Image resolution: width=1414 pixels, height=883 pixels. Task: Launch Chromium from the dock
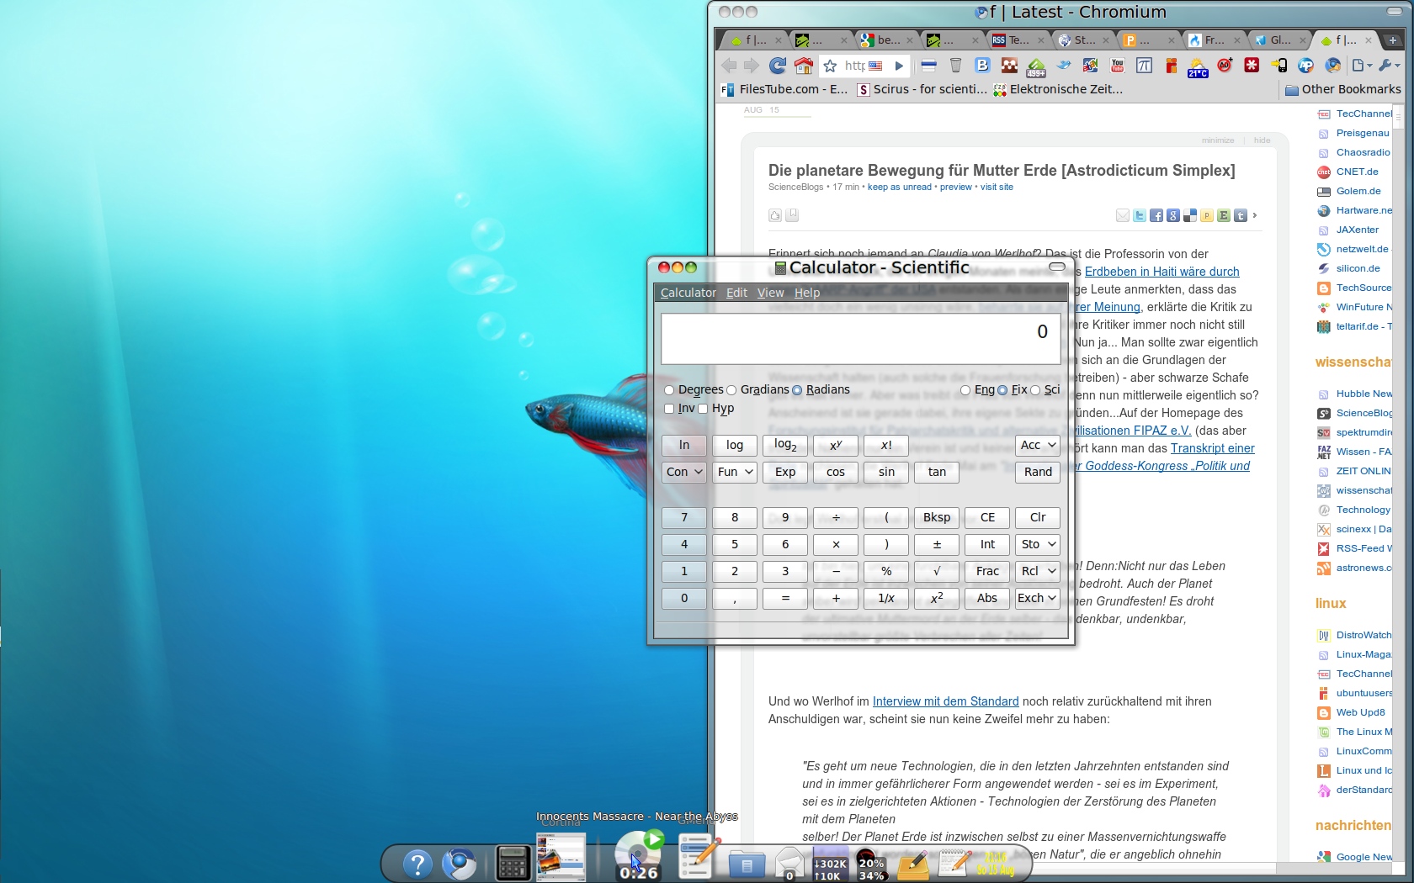(460, 864)
